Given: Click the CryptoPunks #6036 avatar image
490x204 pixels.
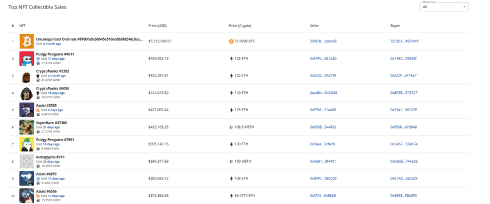Looking at the screenshot, I should (27, 93).
